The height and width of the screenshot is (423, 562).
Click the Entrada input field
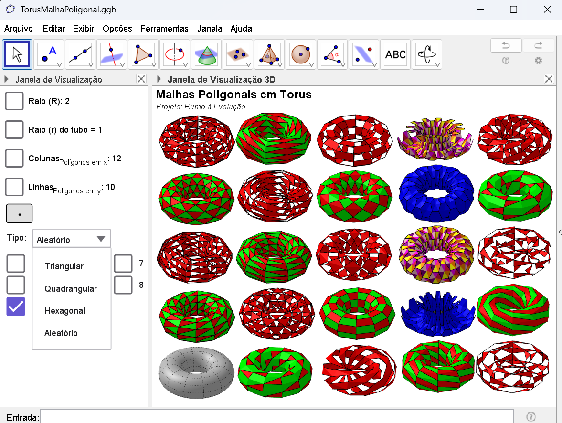click(x=277, y=417)
